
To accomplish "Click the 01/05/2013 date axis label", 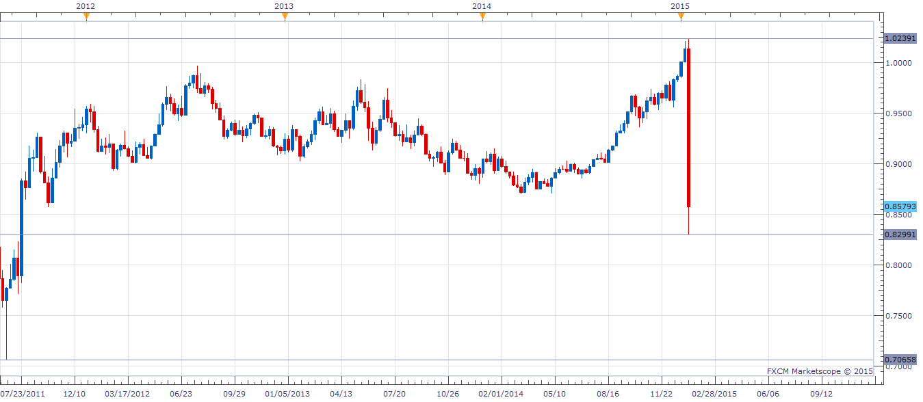I will click(288, 394).
